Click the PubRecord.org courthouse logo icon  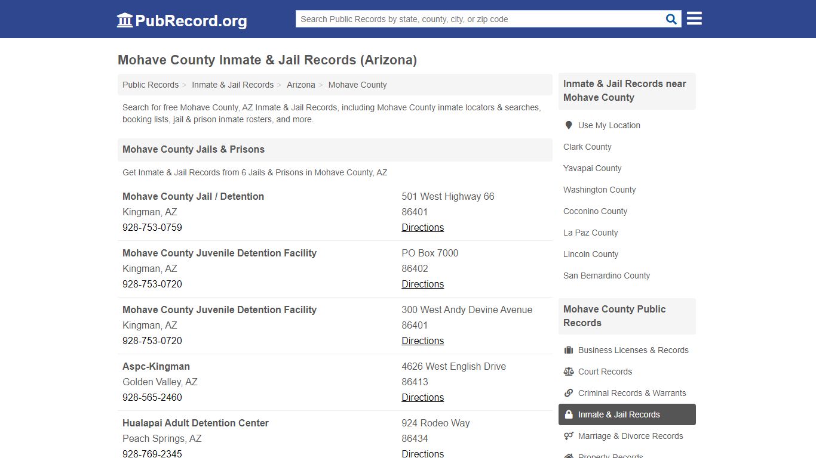125,20
